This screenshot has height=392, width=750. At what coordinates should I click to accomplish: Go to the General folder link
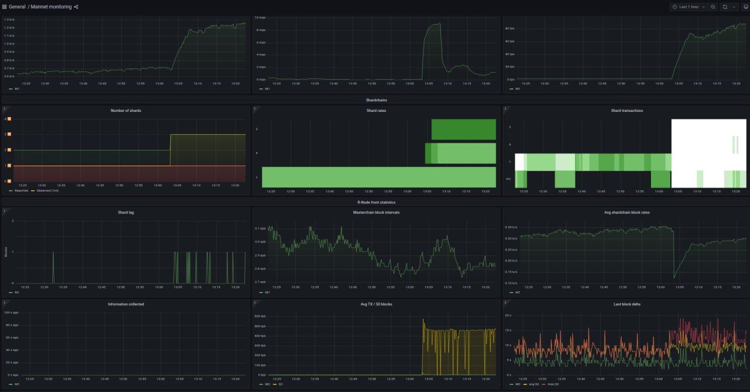[17, 7]
